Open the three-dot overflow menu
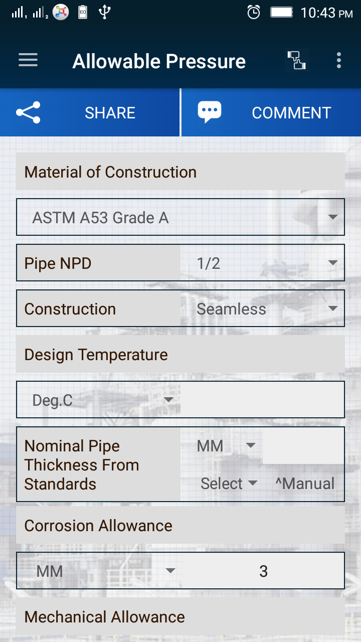The width and height of the screenshot is (361, 642). (x=339, y=60)
